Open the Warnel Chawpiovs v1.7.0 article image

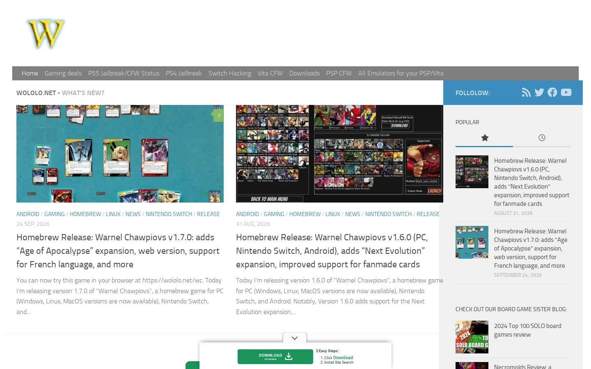pos(120,154)
